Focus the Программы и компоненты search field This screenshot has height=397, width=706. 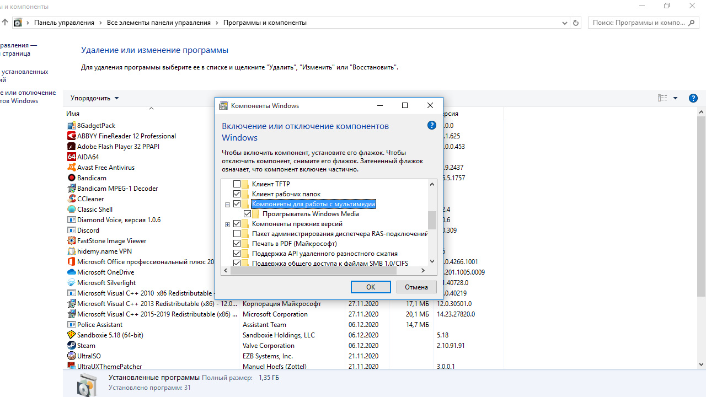click(x=644, y=23)
